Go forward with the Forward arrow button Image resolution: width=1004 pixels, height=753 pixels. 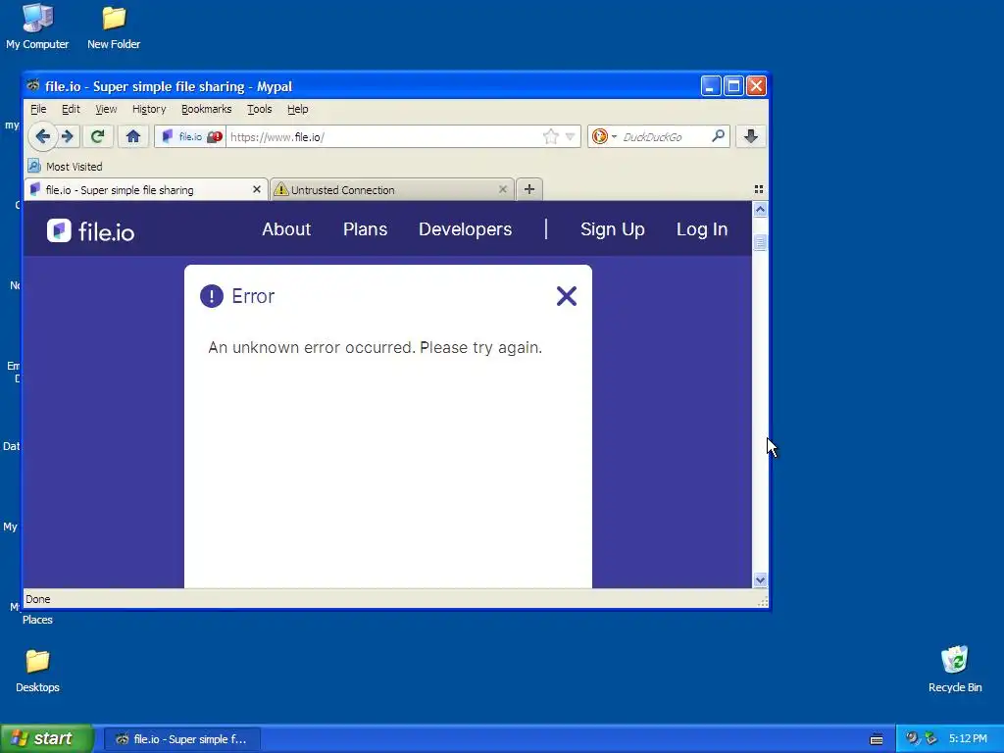coord(68,136)
